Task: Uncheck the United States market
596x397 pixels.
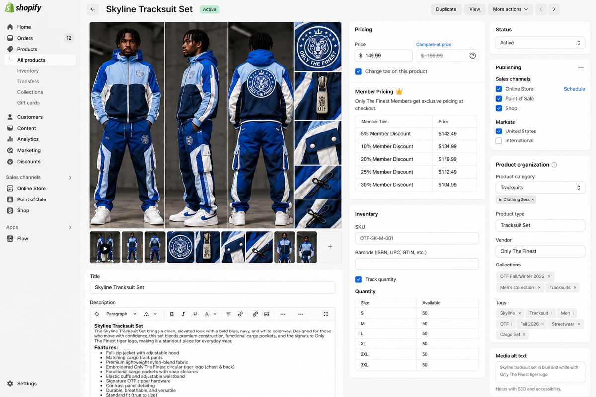Action: [499, 131]
